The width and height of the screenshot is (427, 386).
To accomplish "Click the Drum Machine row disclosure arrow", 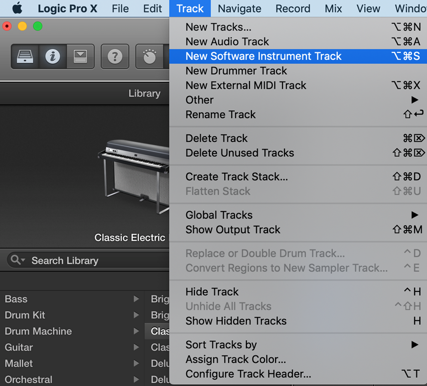I will pyautogui.click(x=136, y=331).
